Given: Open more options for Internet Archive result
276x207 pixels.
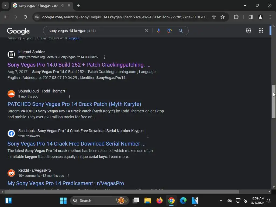Looking at the screenshot, I should (105, 57).
